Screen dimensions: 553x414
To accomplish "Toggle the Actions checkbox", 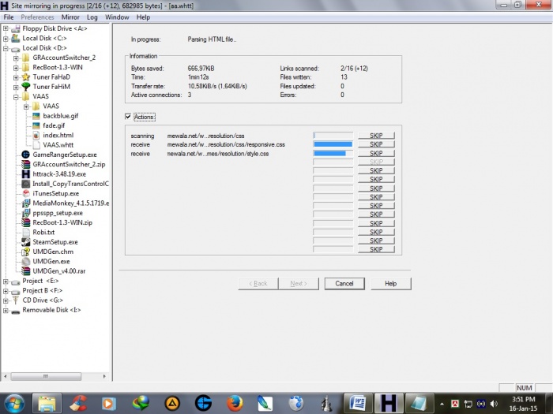I will 128,117.
